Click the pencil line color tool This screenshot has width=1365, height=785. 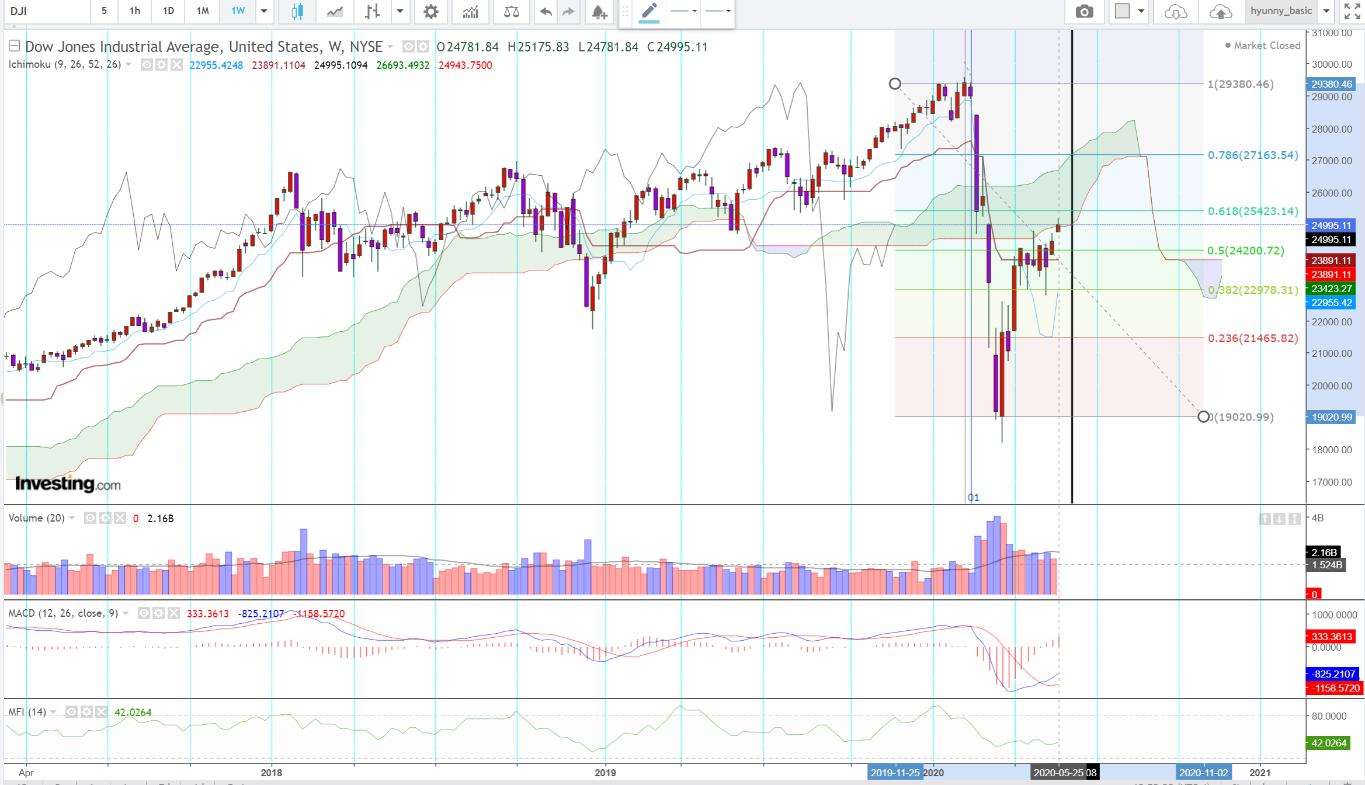point(649,11)
